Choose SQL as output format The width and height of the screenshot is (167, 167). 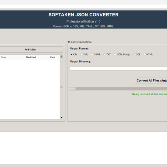click(x=135, y=55)
